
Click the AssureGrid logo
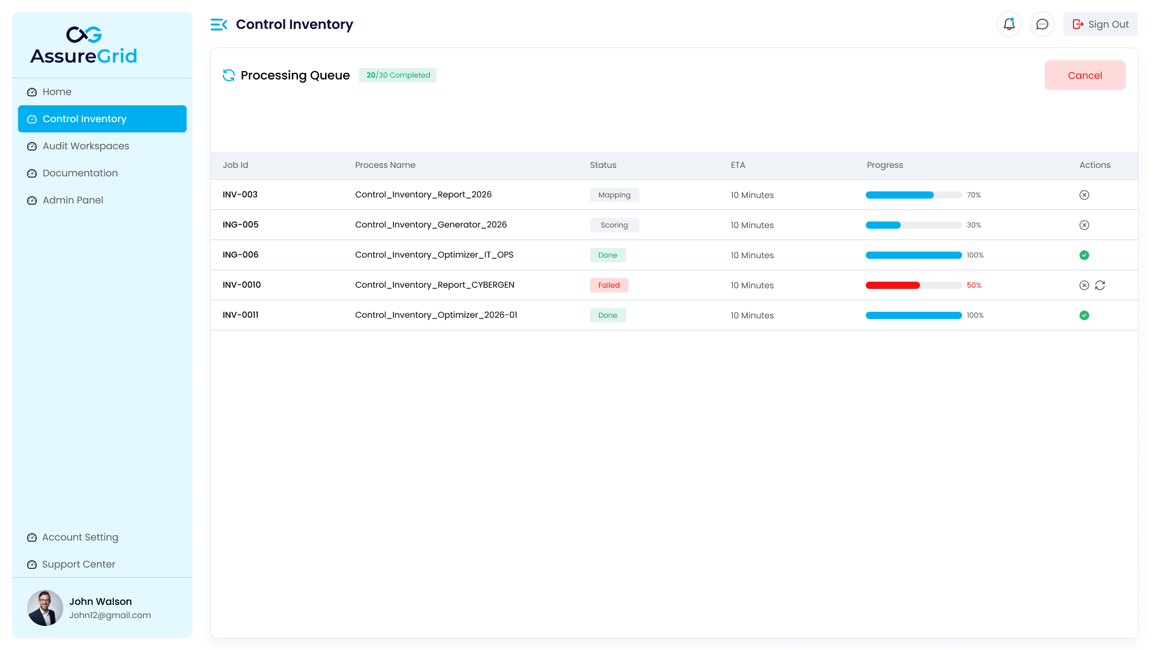tap(83, 45)
